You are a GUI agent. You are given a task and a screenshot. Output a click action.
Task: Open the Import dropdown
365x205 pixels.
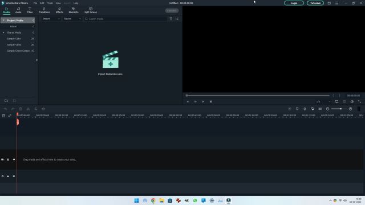coord(51,19)
